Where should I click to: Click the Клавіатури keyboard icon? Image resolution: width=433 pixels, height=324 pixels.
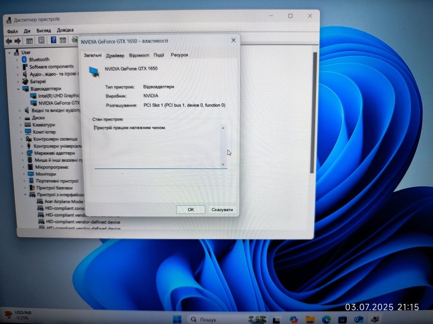tap(28, 125)
